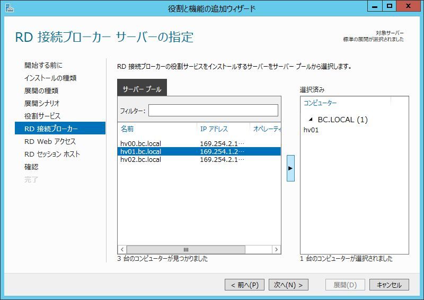Click the wizard icon in title bar
Screen dimensions: 424x300
pyautogui.click(x=10, y=8)
